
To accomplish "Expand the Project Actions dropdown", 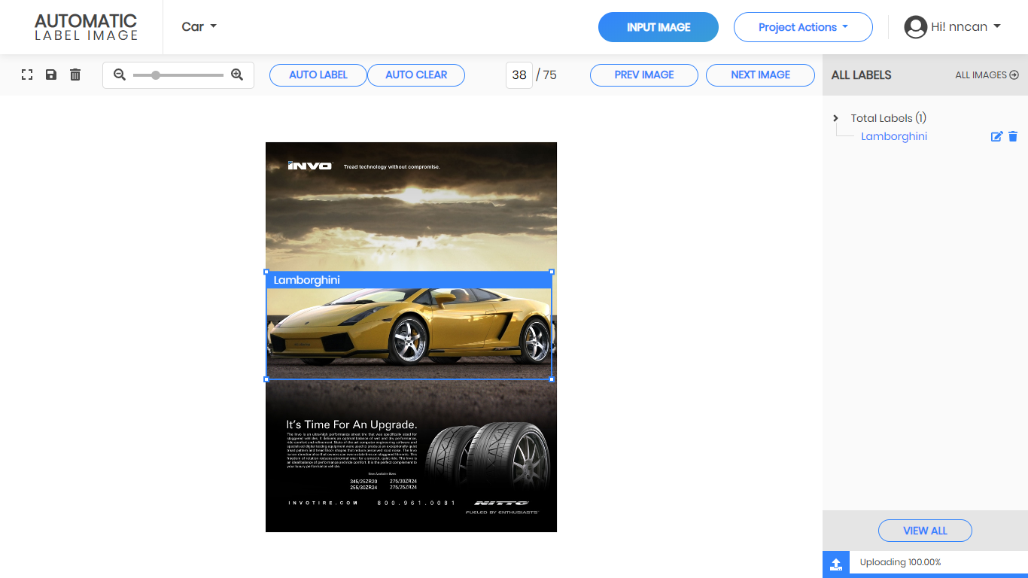I will [803, 27].
